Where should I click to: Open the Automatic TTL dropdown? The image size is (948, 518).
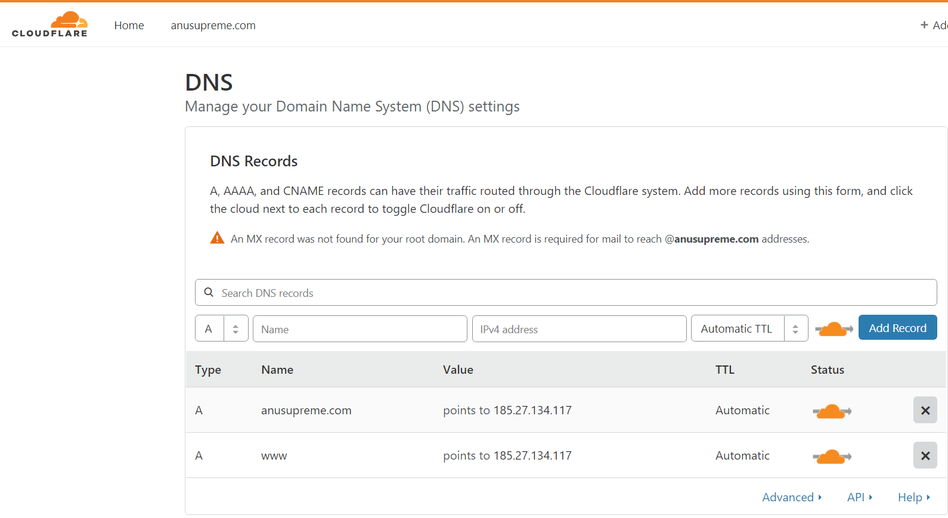pos(749,328)
